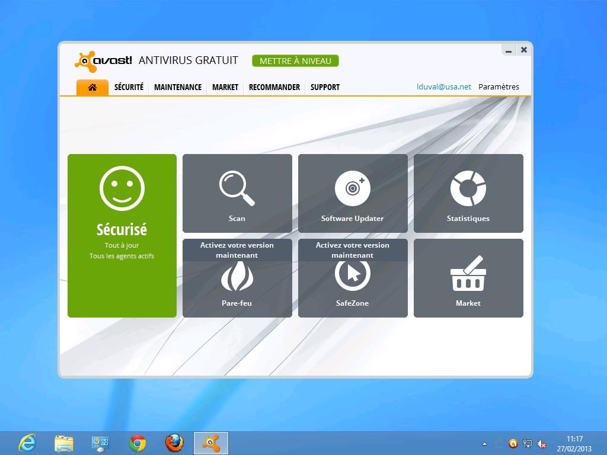Screen dimensions: 607x455
Task: Open the network tray icon
Action: [527, 444]
